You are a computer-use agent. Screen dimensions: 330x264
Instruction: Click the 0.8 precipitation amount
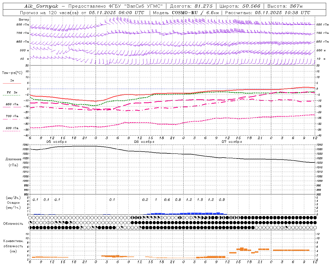(x=178, y=200)
